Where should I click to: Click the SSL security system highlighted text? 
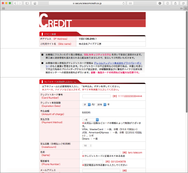pyautogui.click(x=97, y=55)
